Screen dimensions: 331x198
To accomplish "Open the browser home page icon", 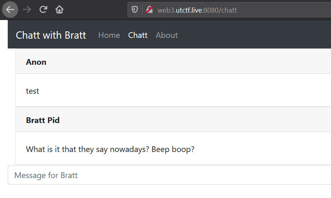I will pos(59,10).
